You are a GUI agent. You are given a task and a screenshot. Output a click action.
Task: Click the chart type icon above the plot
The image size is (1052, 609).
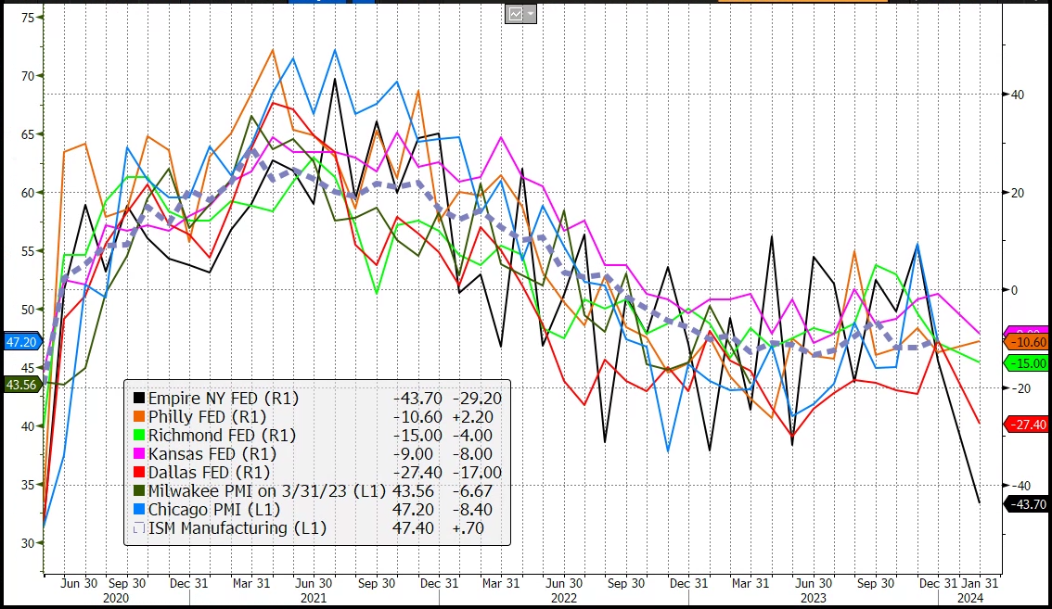click(x=515, y=14)
